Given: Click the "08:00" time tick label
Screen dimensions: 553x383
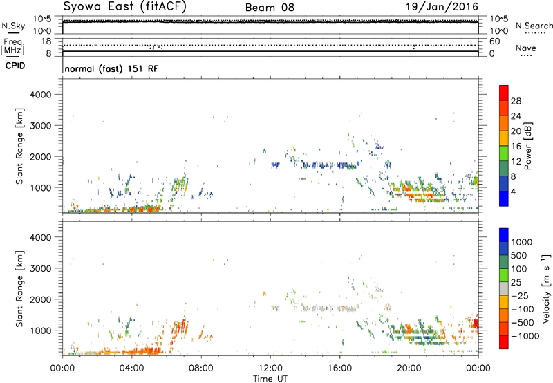Looking at the screenshot, I should [200, 368].
